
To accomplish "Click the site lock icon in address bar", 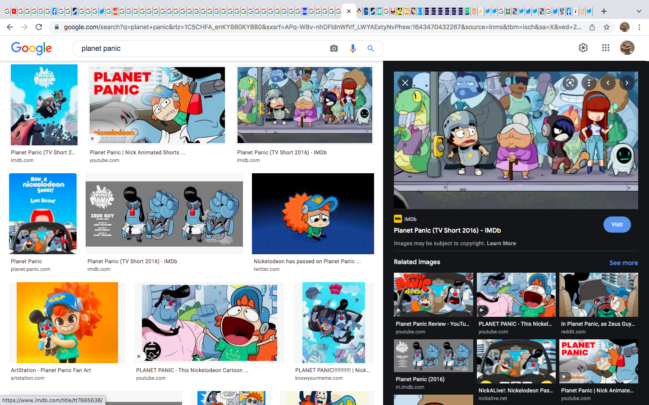I will pos(56,27).
